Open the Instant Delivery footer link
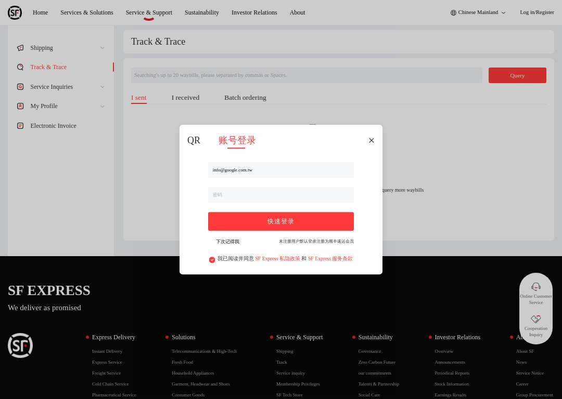The width and height of the screenshot is (562, 399). 107,351
